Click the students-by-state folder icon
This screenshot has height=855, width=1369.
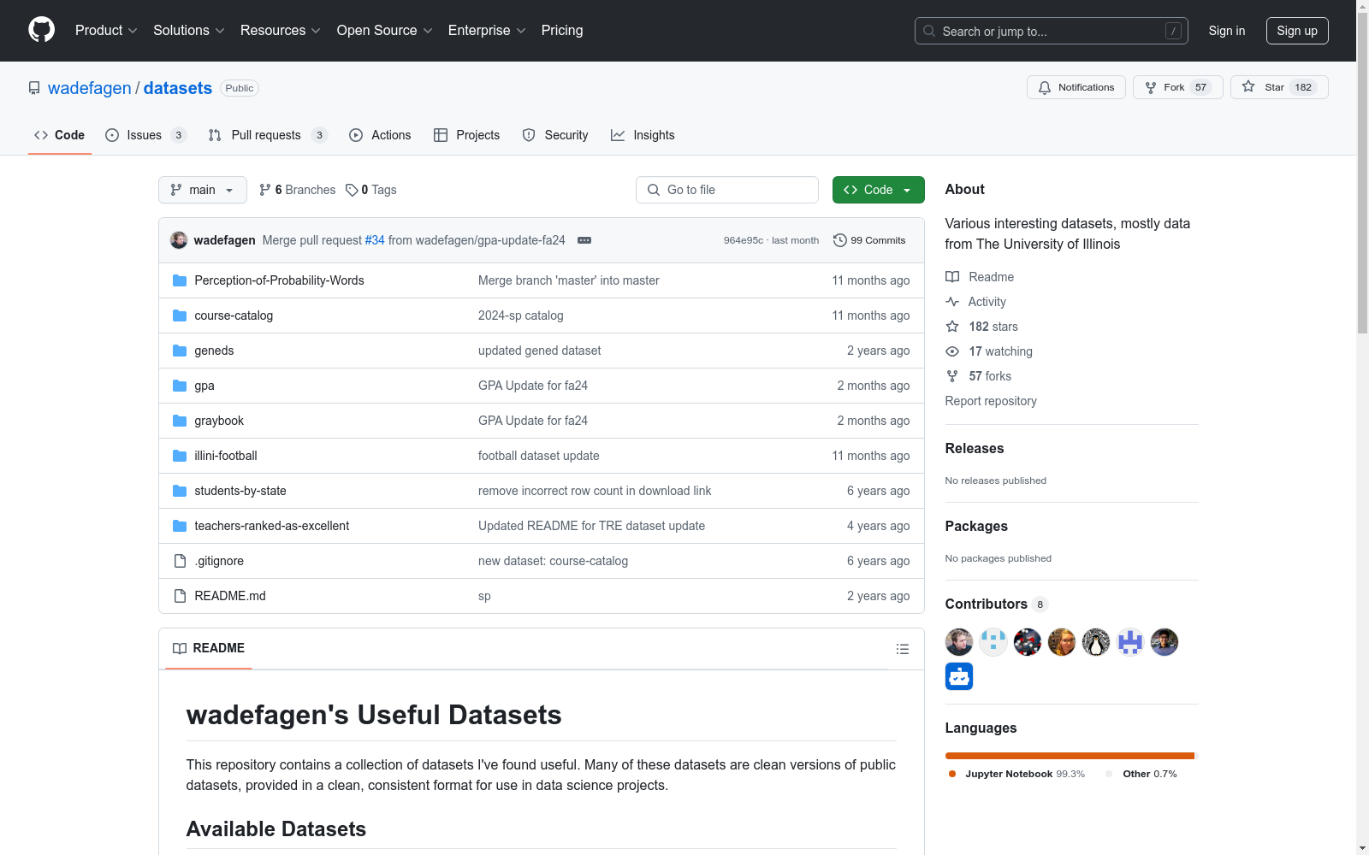click(180, 491)
